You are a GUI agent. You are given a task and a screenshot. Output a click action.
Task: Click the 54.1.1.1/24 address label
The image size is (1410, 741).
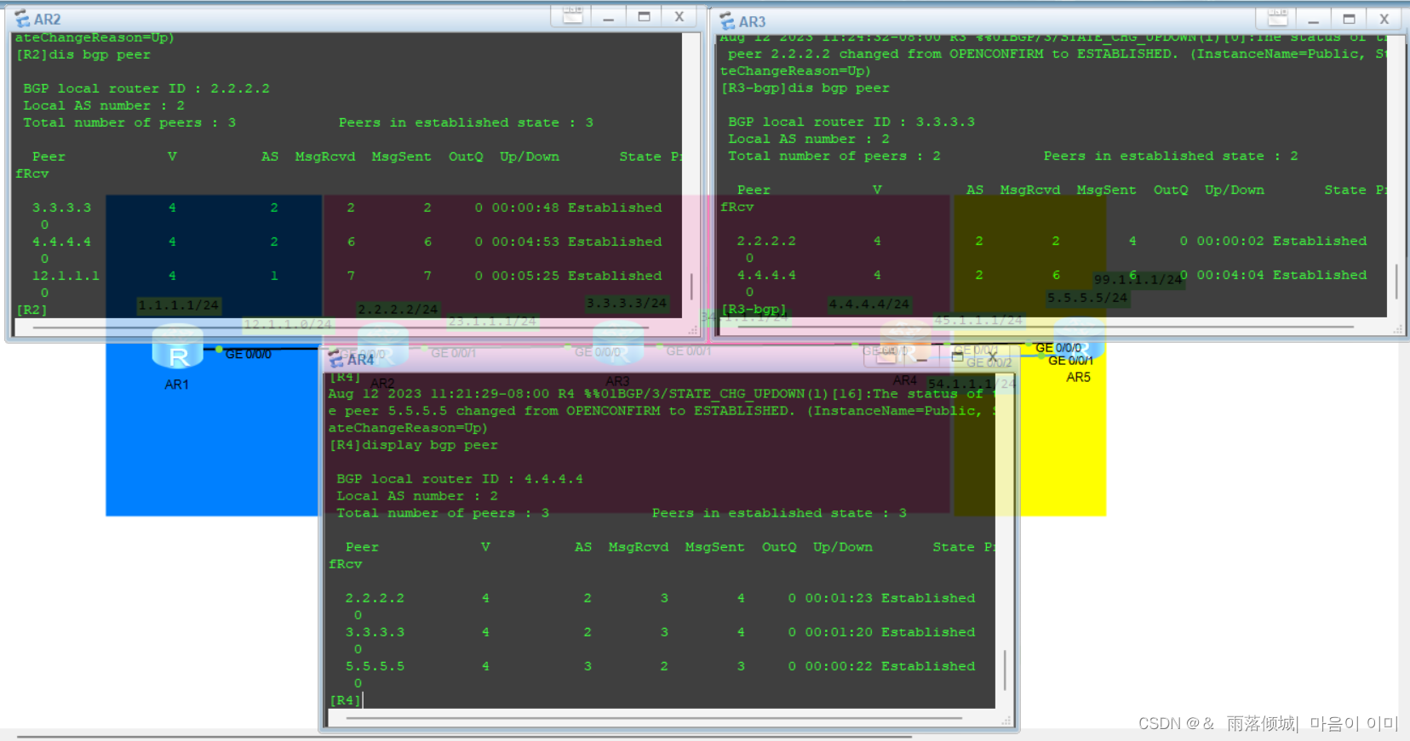[x=972, y=384]
